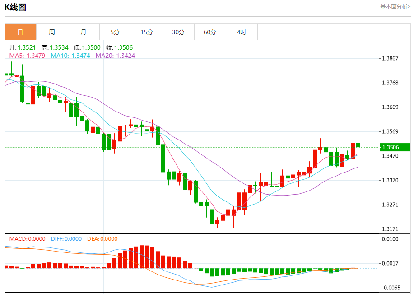Open the 30分 interval tab
This screenshot has width=414, height=294.
coord(178,32)
